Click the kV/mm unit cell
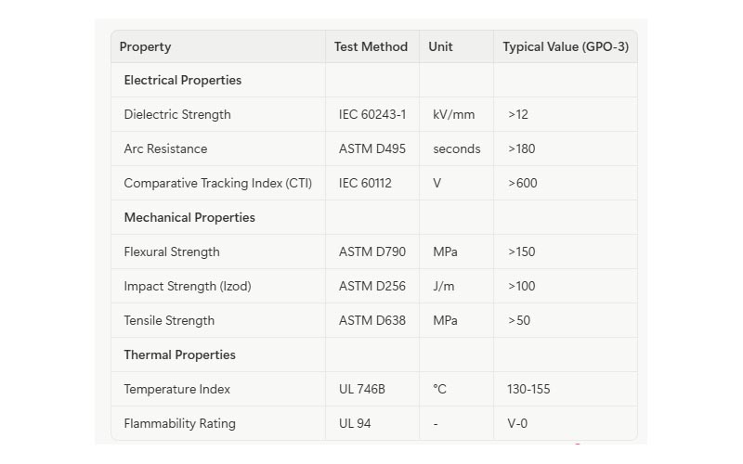The image size is (743, 464). click(453, 115)
